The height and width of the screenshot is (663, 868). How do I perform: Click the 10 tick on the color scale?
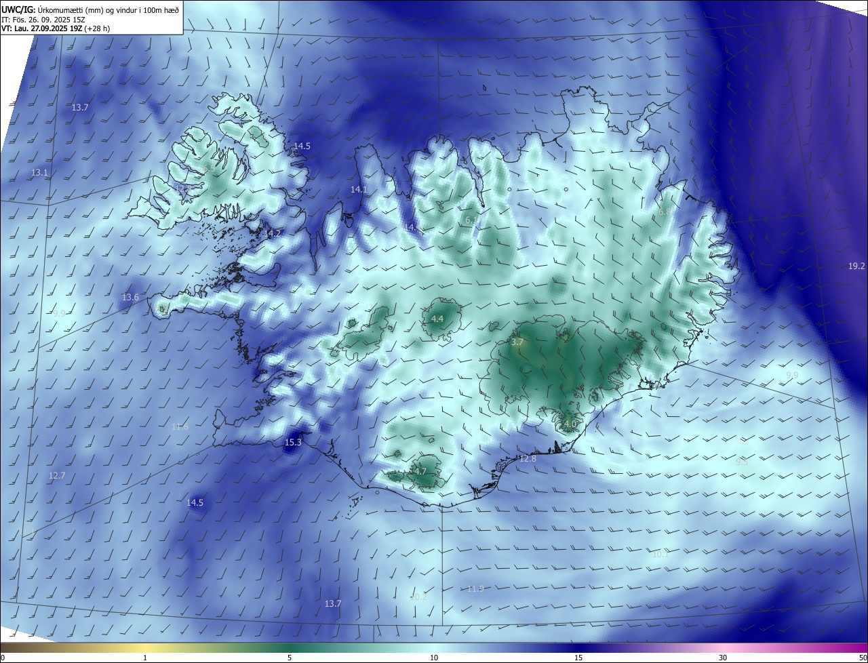pyautogui.click(x=434, y=658)
